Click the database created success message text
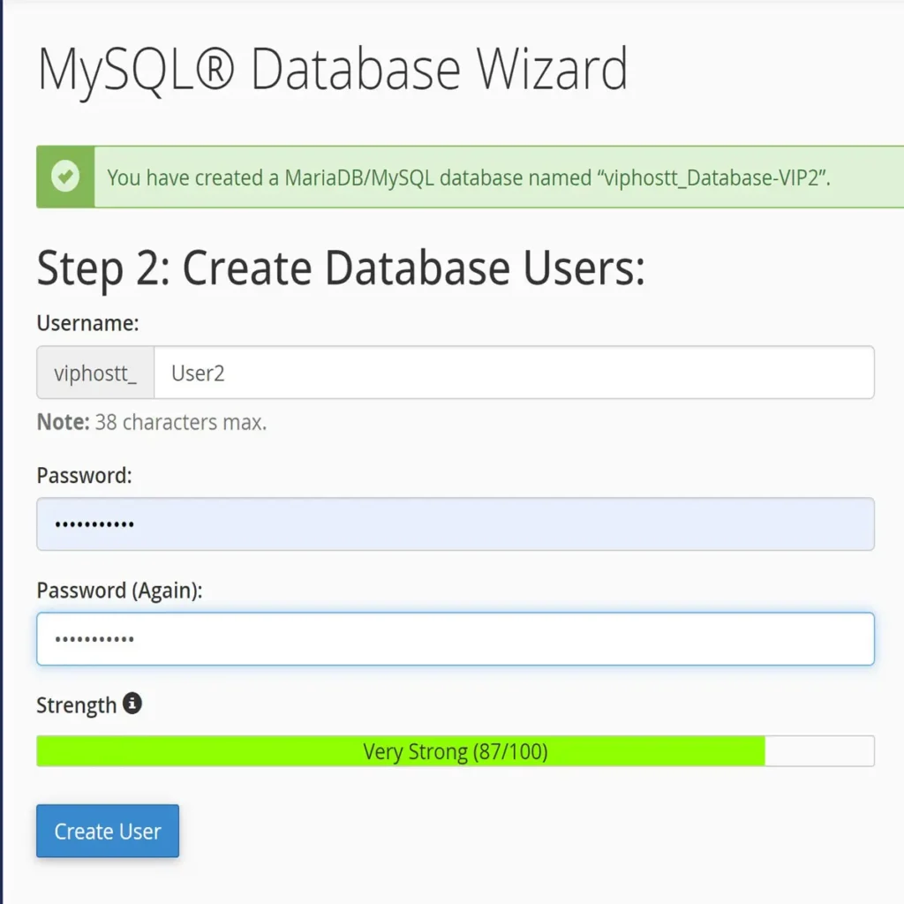This screenshot has width=904, height=904. [469, 177]
